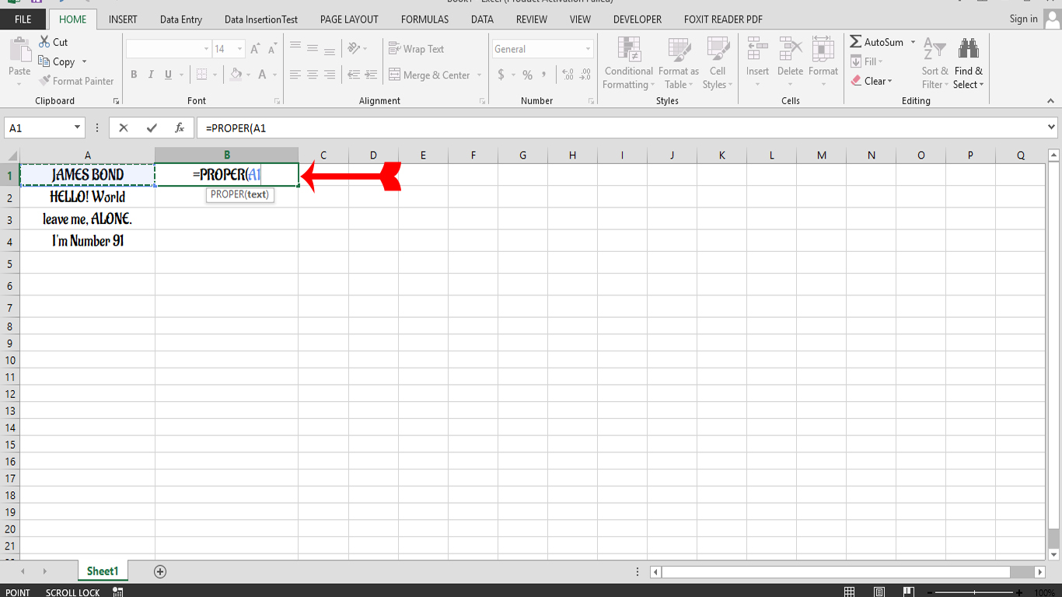Switch to the PAGE LAYOUT tab
1062x597 pixels.
pos(349,19)
